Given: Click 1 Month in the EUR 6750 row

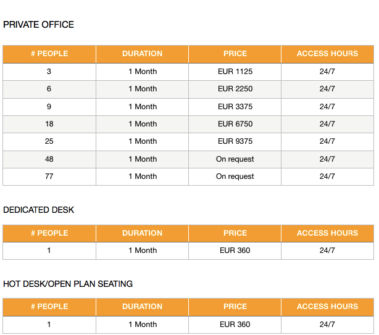Looking at the screenshot, I should (x=143, y=124).
